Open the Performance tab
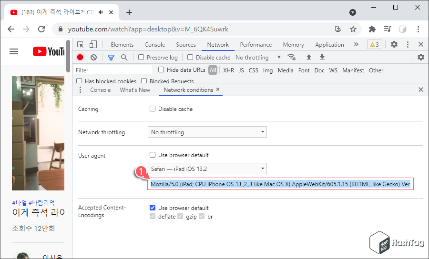Screen dimensions: 429x259 click(x=256, y=45)
